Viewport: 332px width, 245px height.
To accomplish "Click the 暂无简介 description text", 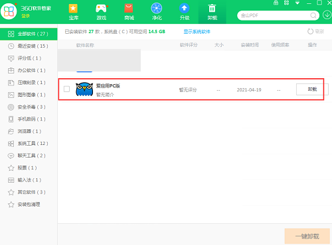I will [105, 95].
